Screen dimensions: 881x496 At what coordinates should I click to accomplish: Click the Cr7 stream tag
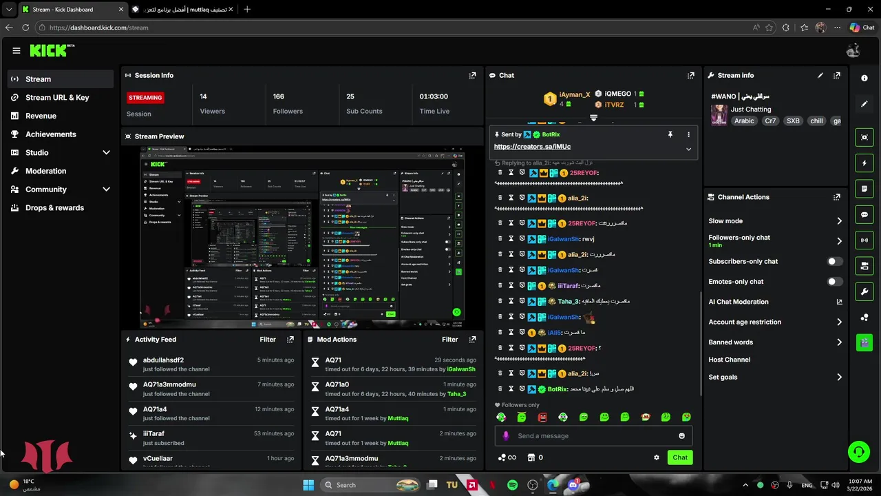(x=770, y=121)
